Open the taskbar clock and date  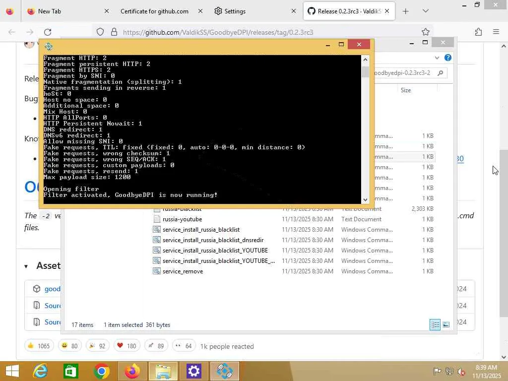[486, 371]
